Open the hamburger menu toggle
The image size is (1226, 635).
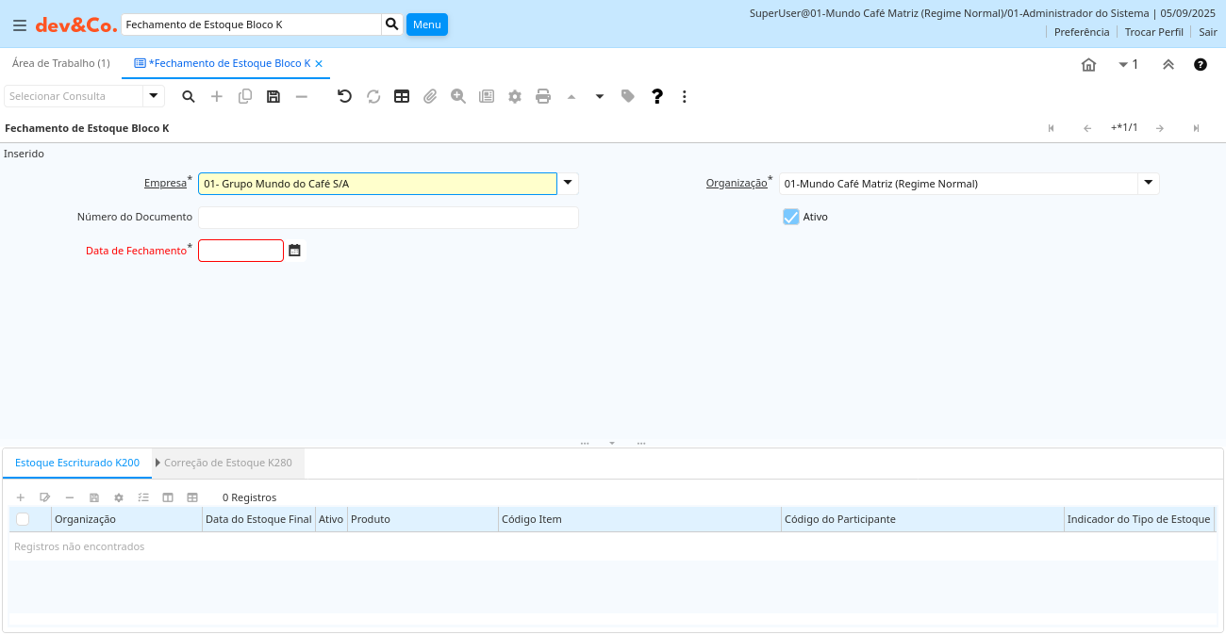(20, 25)
